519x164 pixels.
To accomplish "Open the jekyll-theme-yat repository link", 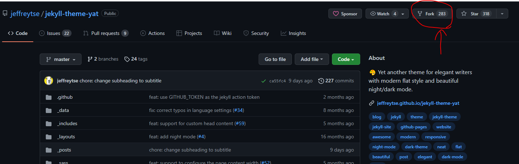I will tap(72, 14).
